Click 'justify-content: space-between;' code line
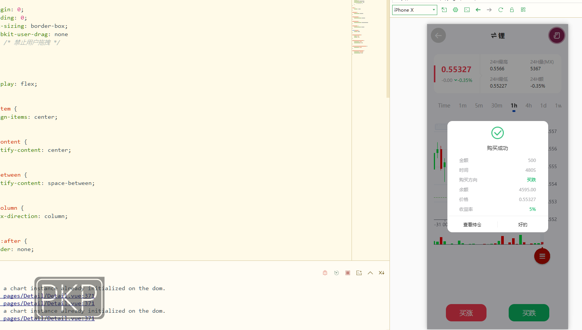 tap(47, 183)
